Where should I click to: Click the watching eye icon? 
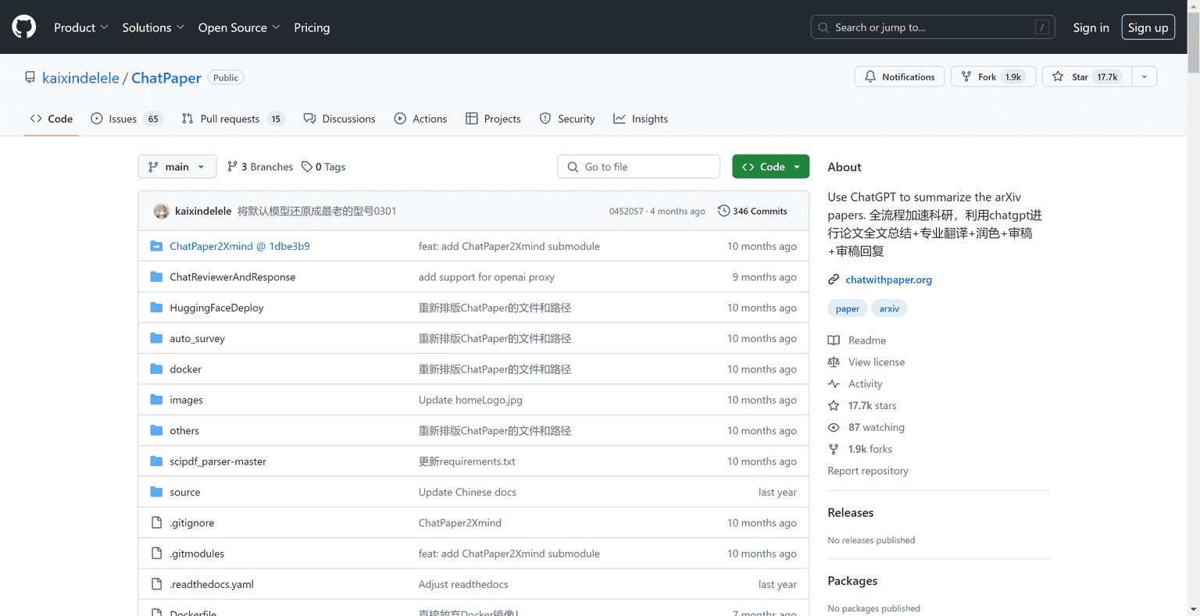pyautogui.click(x=834, y=427)
